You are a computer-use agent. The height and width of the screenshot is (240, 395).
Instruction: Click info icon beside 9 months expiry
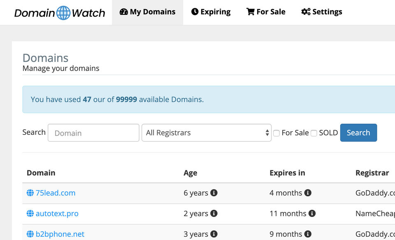[308, 234]
